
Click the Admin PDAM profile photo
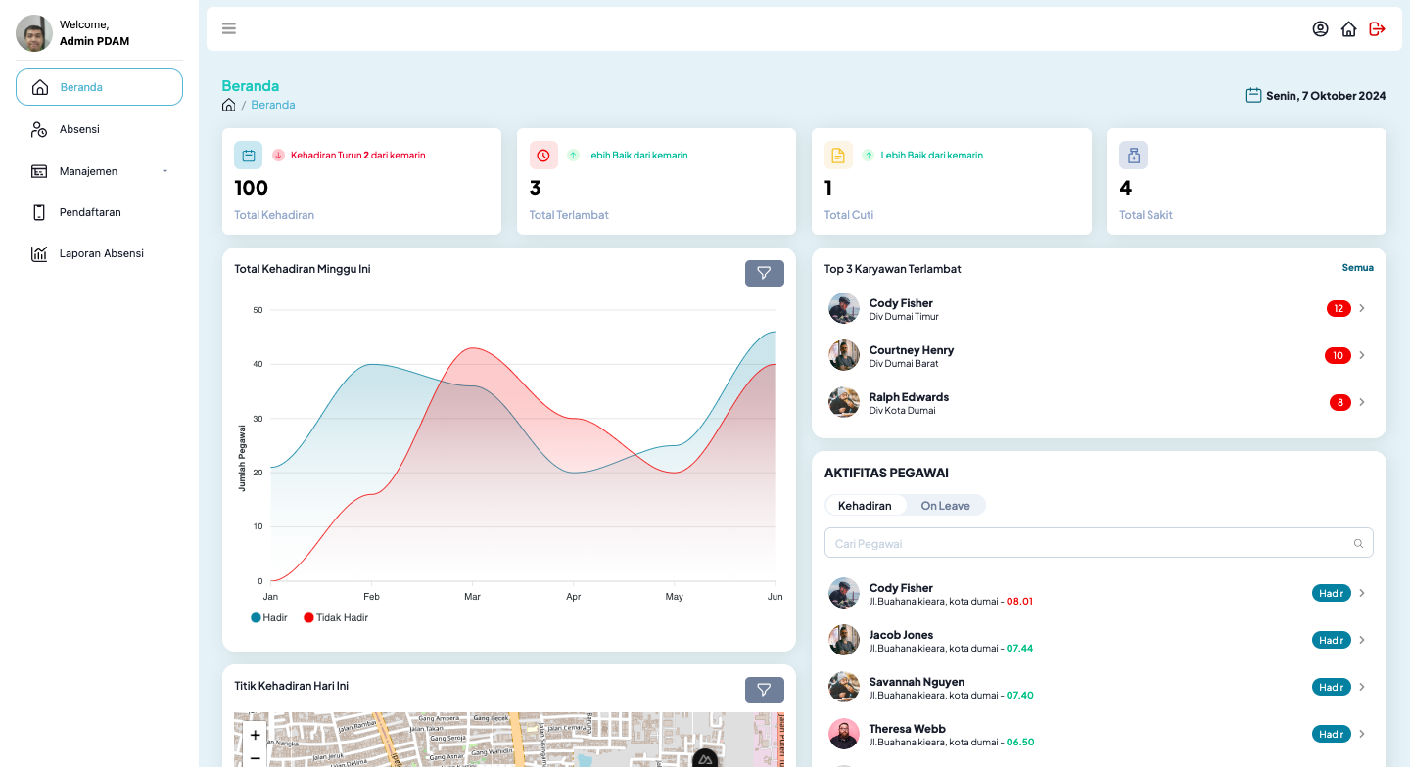click(x=34, y=33)
